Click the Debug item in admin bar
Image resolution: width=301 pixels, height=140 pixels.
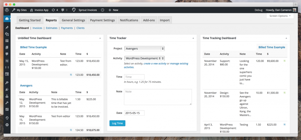259,10
